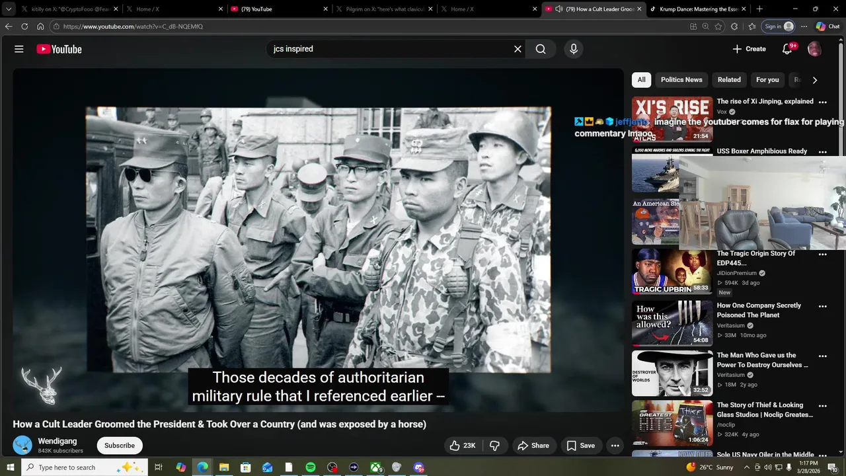The width and height of the screenshot is (846, 476).
Task: Open the weather widget '26°C Sunny'
Action: coord(710,467)
